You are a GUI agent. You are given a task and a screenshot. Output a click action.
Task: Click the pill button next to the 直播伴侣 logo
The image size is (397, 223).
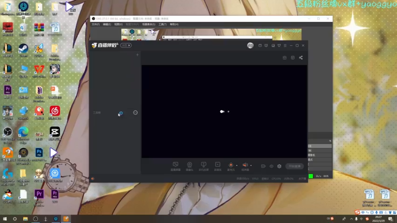tap(126, 45)
